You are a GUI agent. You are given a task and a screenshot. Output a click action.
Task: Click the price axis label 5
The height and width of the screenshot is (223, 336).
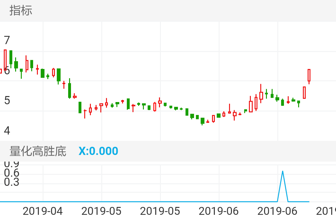(7, 101)
